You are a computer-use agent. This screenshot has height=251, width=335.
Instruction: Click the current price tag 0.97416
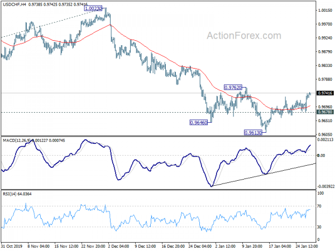click(x=325, y=93)
